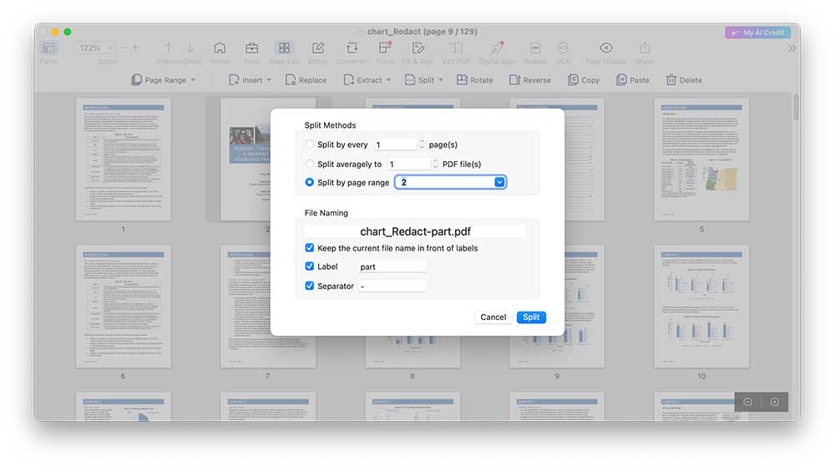Click the Label text field

coord(392,267)
